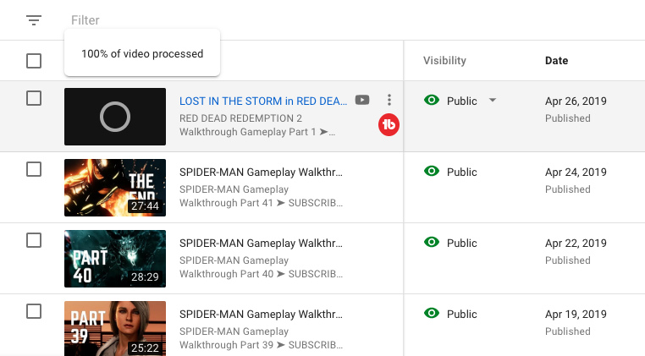Viewport: 645px width, 356px height.
Task: Click the green eye icon for Red Dead video
Action: pyautogui.click(x=432, y=100)
